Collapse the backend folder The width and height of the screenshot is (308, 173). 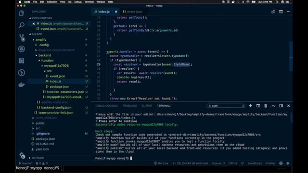pos(45,55)
